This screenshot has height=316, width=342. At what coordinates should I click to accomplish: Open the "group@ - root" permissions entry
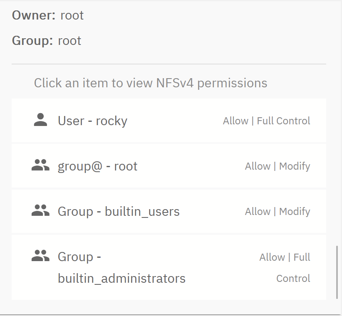(x=97, y=166)
